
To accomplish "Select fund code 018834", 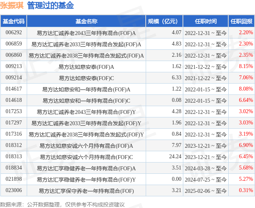I will point(14,168).
